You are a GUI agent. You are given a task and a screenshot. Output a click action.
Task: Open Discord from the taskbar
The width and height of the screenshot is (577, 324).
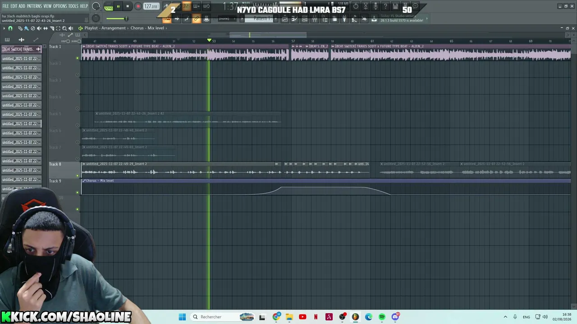click(395, 317)
